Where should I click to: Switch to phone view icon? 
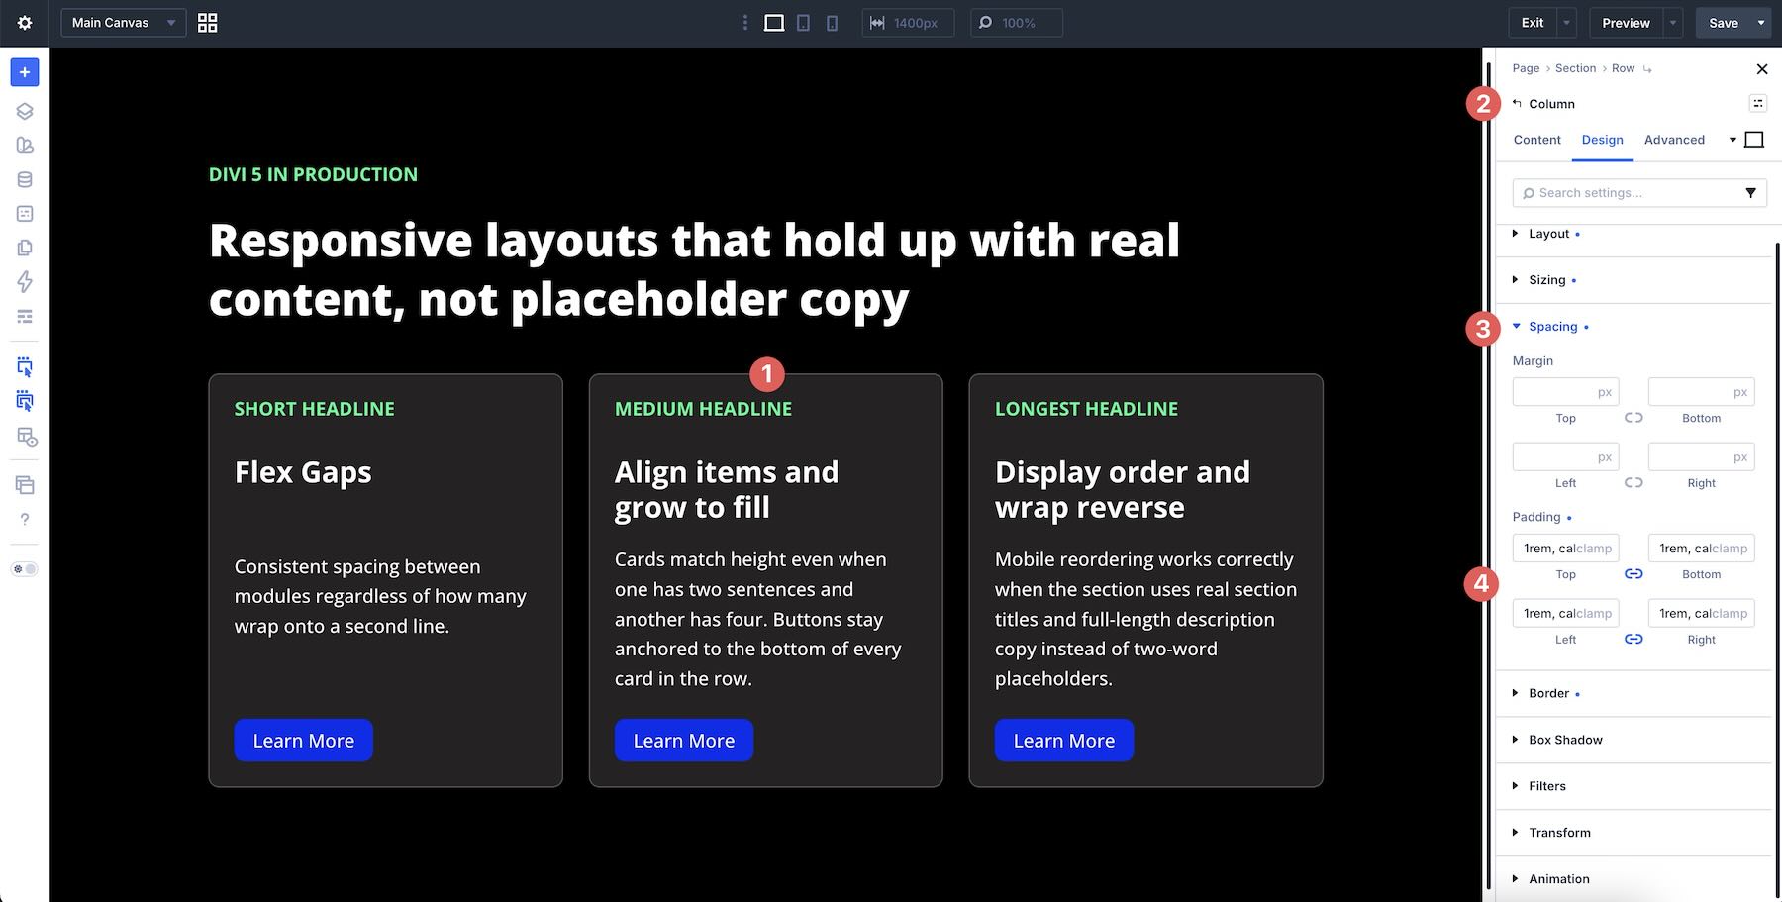click(832, 23)
